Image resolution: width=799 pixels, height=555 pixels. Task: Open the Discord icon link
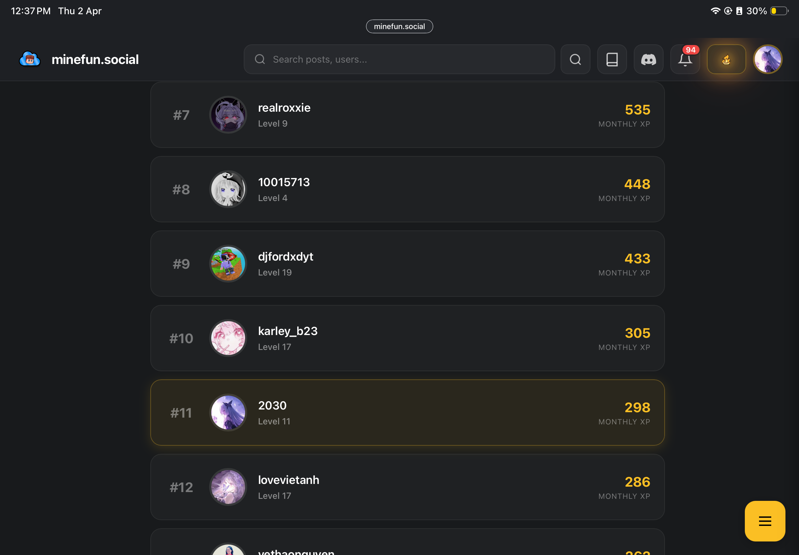pyautogui.click(x=648, y=59)
